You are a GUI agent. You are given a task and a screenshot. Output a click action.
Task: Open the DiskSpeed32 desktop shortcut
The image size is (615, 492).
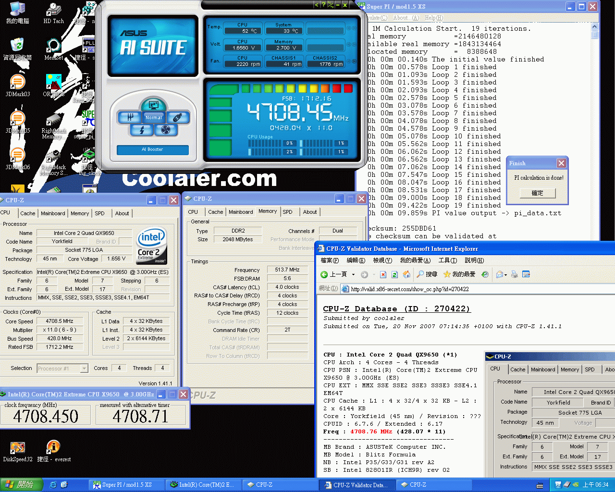click(x=17, y=451)
